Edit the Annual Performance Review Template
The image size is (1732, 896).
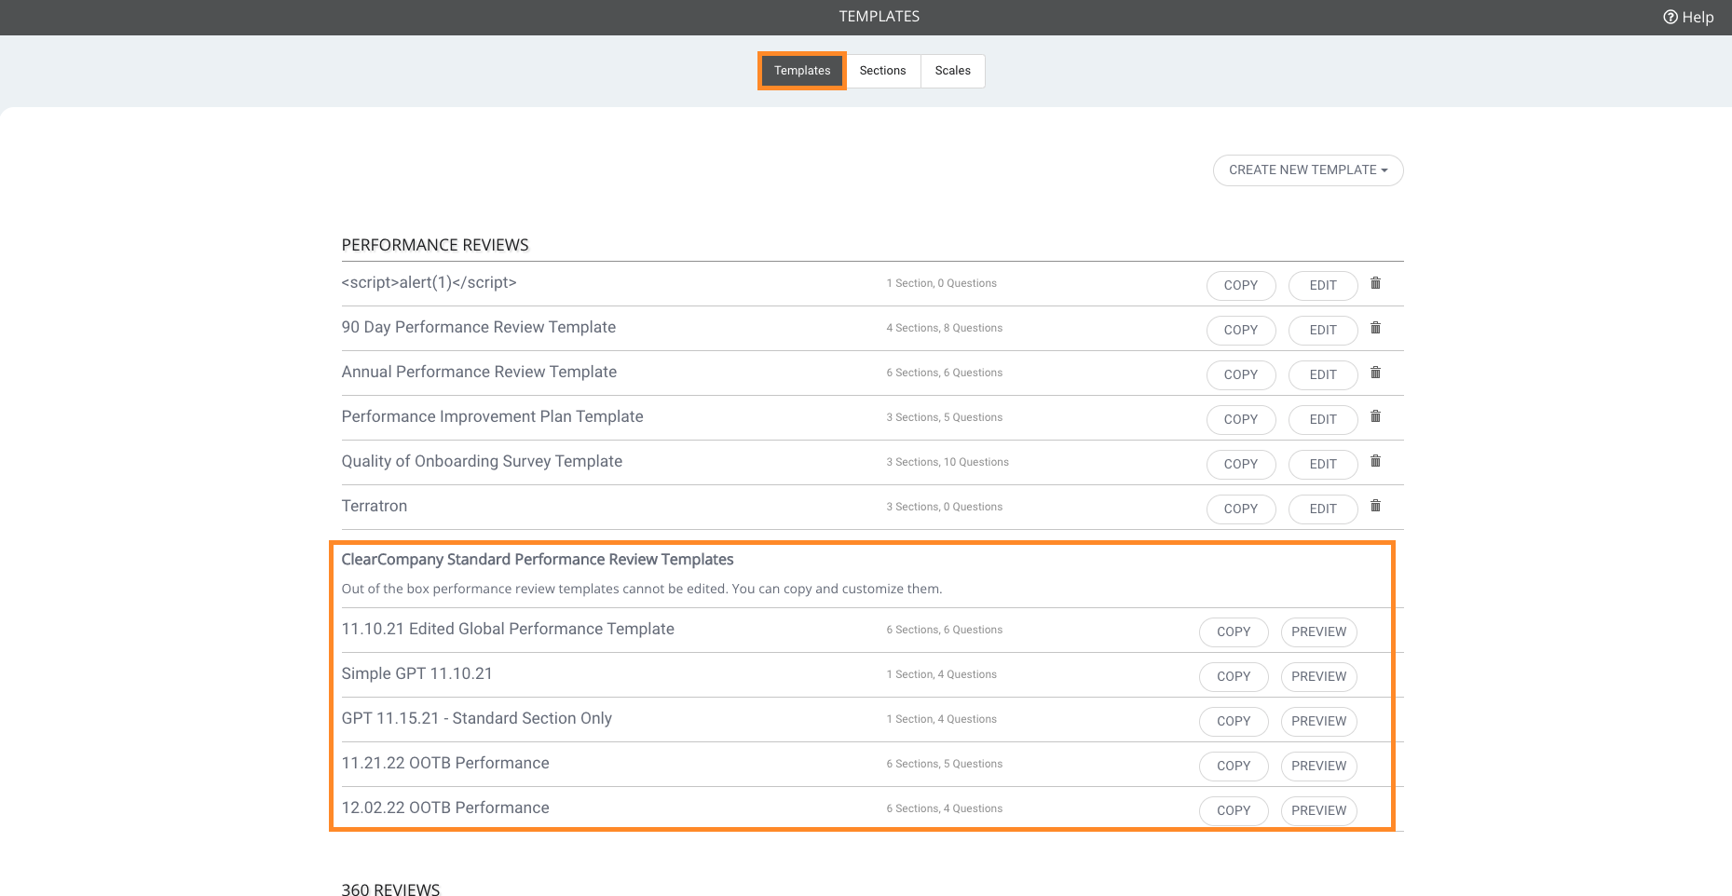pos(1323,375)
